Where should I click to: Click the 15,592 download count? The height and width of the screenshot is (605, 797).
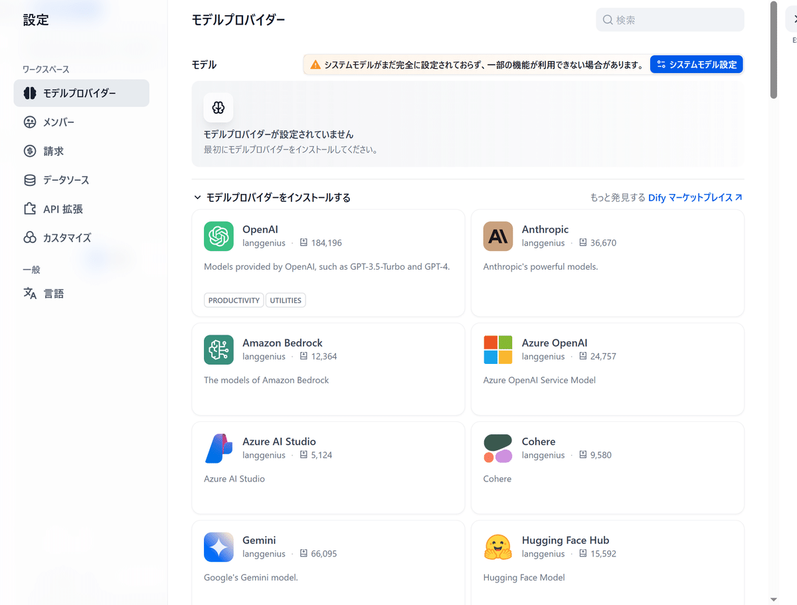pyautogui.click(x=603, y=554)
